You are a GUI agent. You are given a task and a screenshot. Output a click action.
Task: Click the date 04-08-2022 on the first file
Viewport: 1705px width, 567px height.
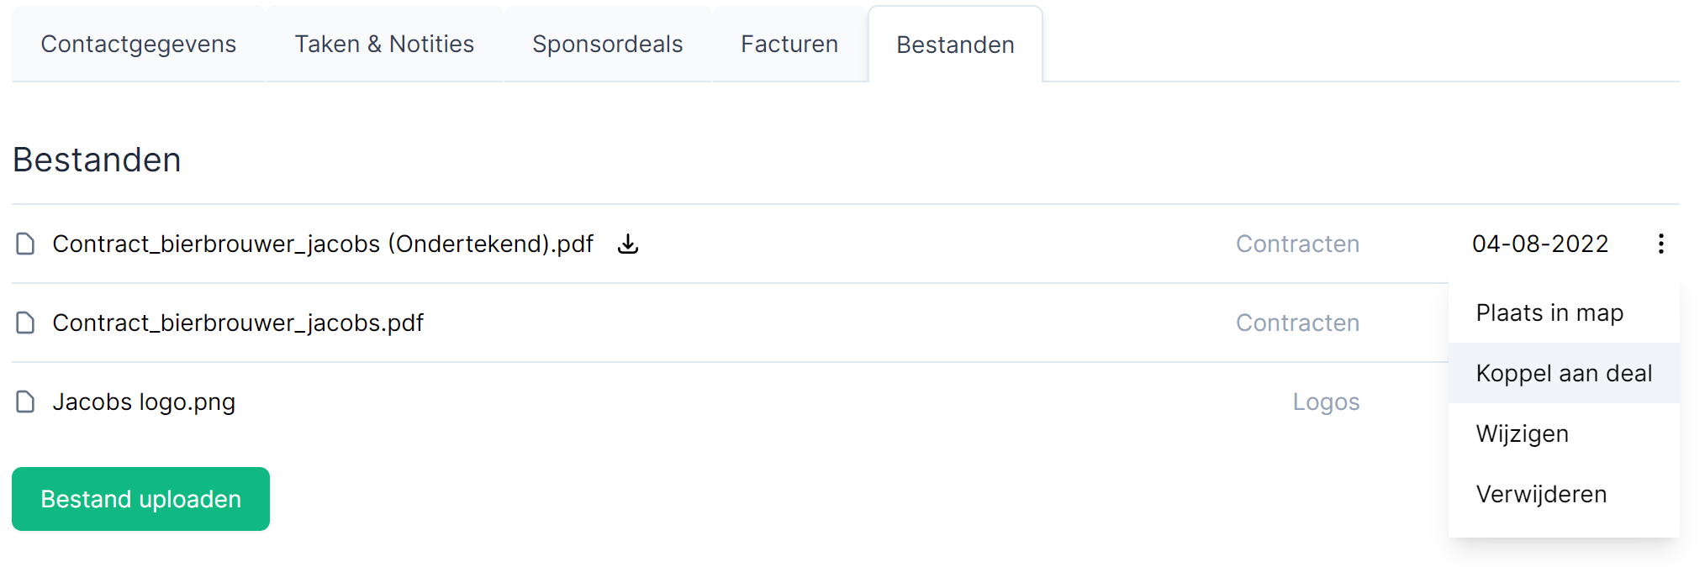[x=1539, y=244]
